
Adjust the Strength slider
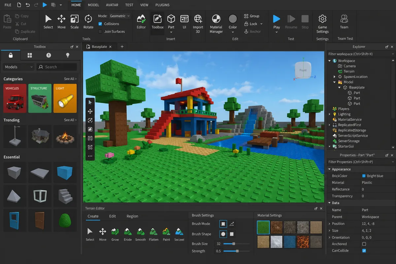[236, 251]
